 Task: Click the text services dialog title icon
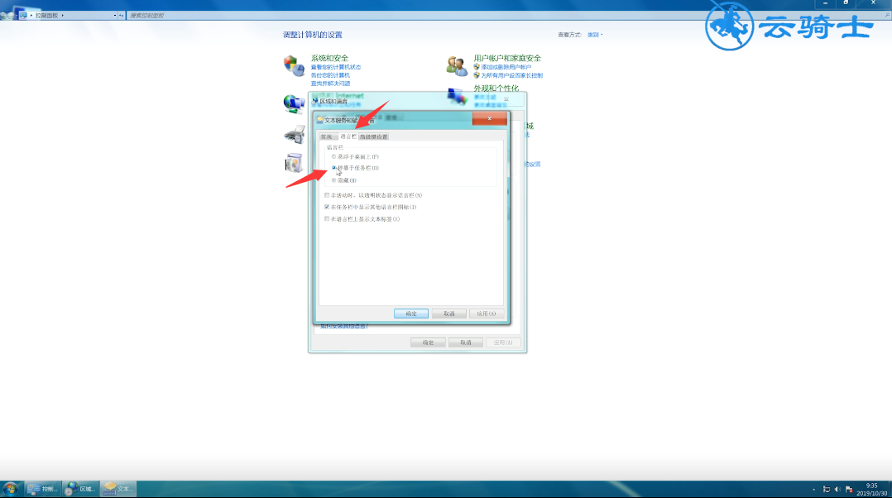pos(320,120)
